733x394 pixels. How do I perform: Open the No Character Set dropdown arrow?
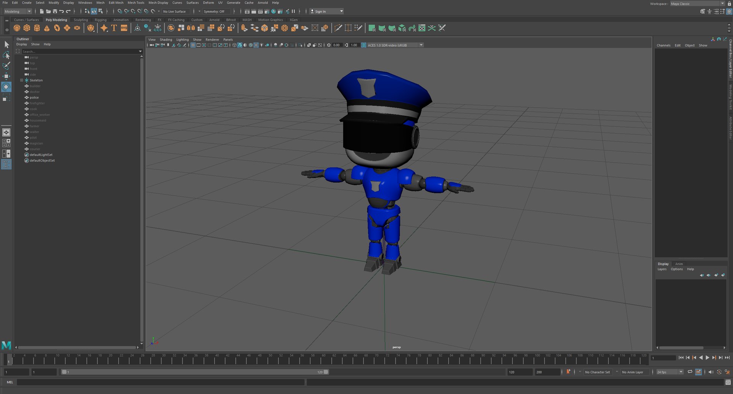click(580, 372)
